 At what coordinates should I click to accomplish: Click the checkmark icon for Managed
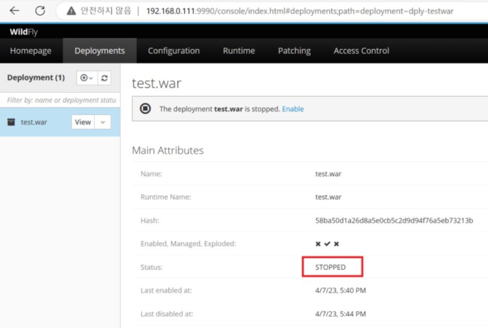[x=327, y=244]
